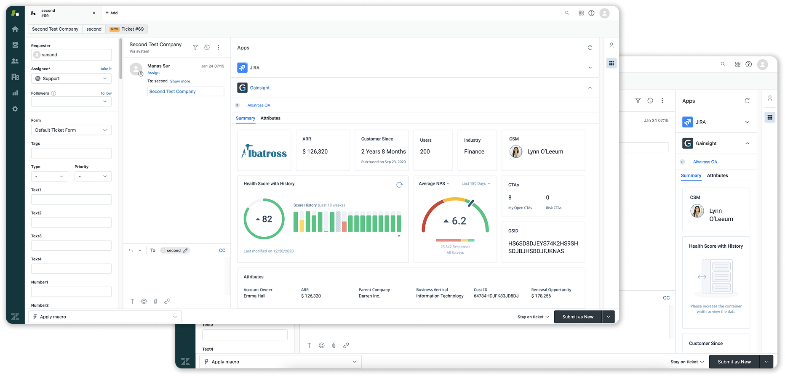Click the follow link
The image size is (785, 376).
pyautogui.click(x=106, y=93)
